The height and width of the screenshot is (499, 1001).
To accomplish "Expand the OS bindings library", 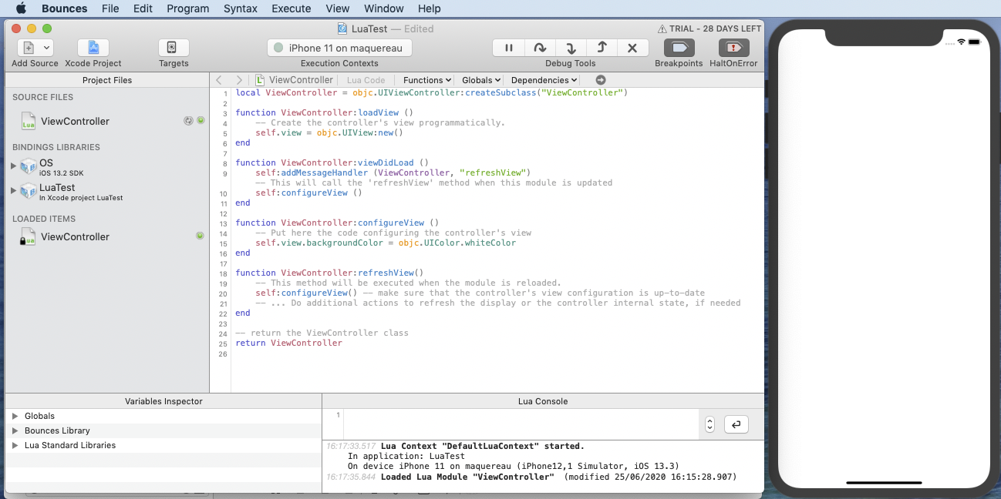I will pos(13,166).
